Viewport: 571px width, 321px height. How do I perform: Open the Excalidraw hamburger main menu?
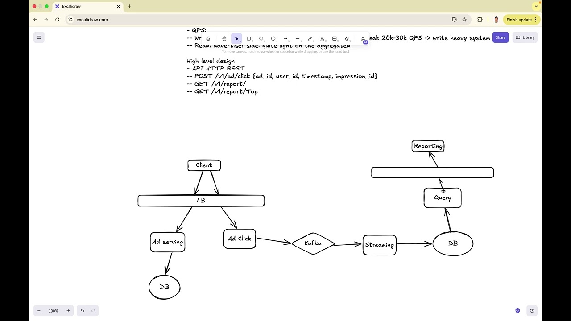[39, 37]
